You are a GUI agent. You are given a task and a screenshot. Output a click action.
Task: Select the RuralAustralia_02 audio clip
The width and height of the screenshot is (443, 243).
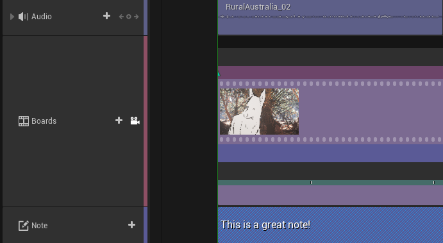coord(330,17)
